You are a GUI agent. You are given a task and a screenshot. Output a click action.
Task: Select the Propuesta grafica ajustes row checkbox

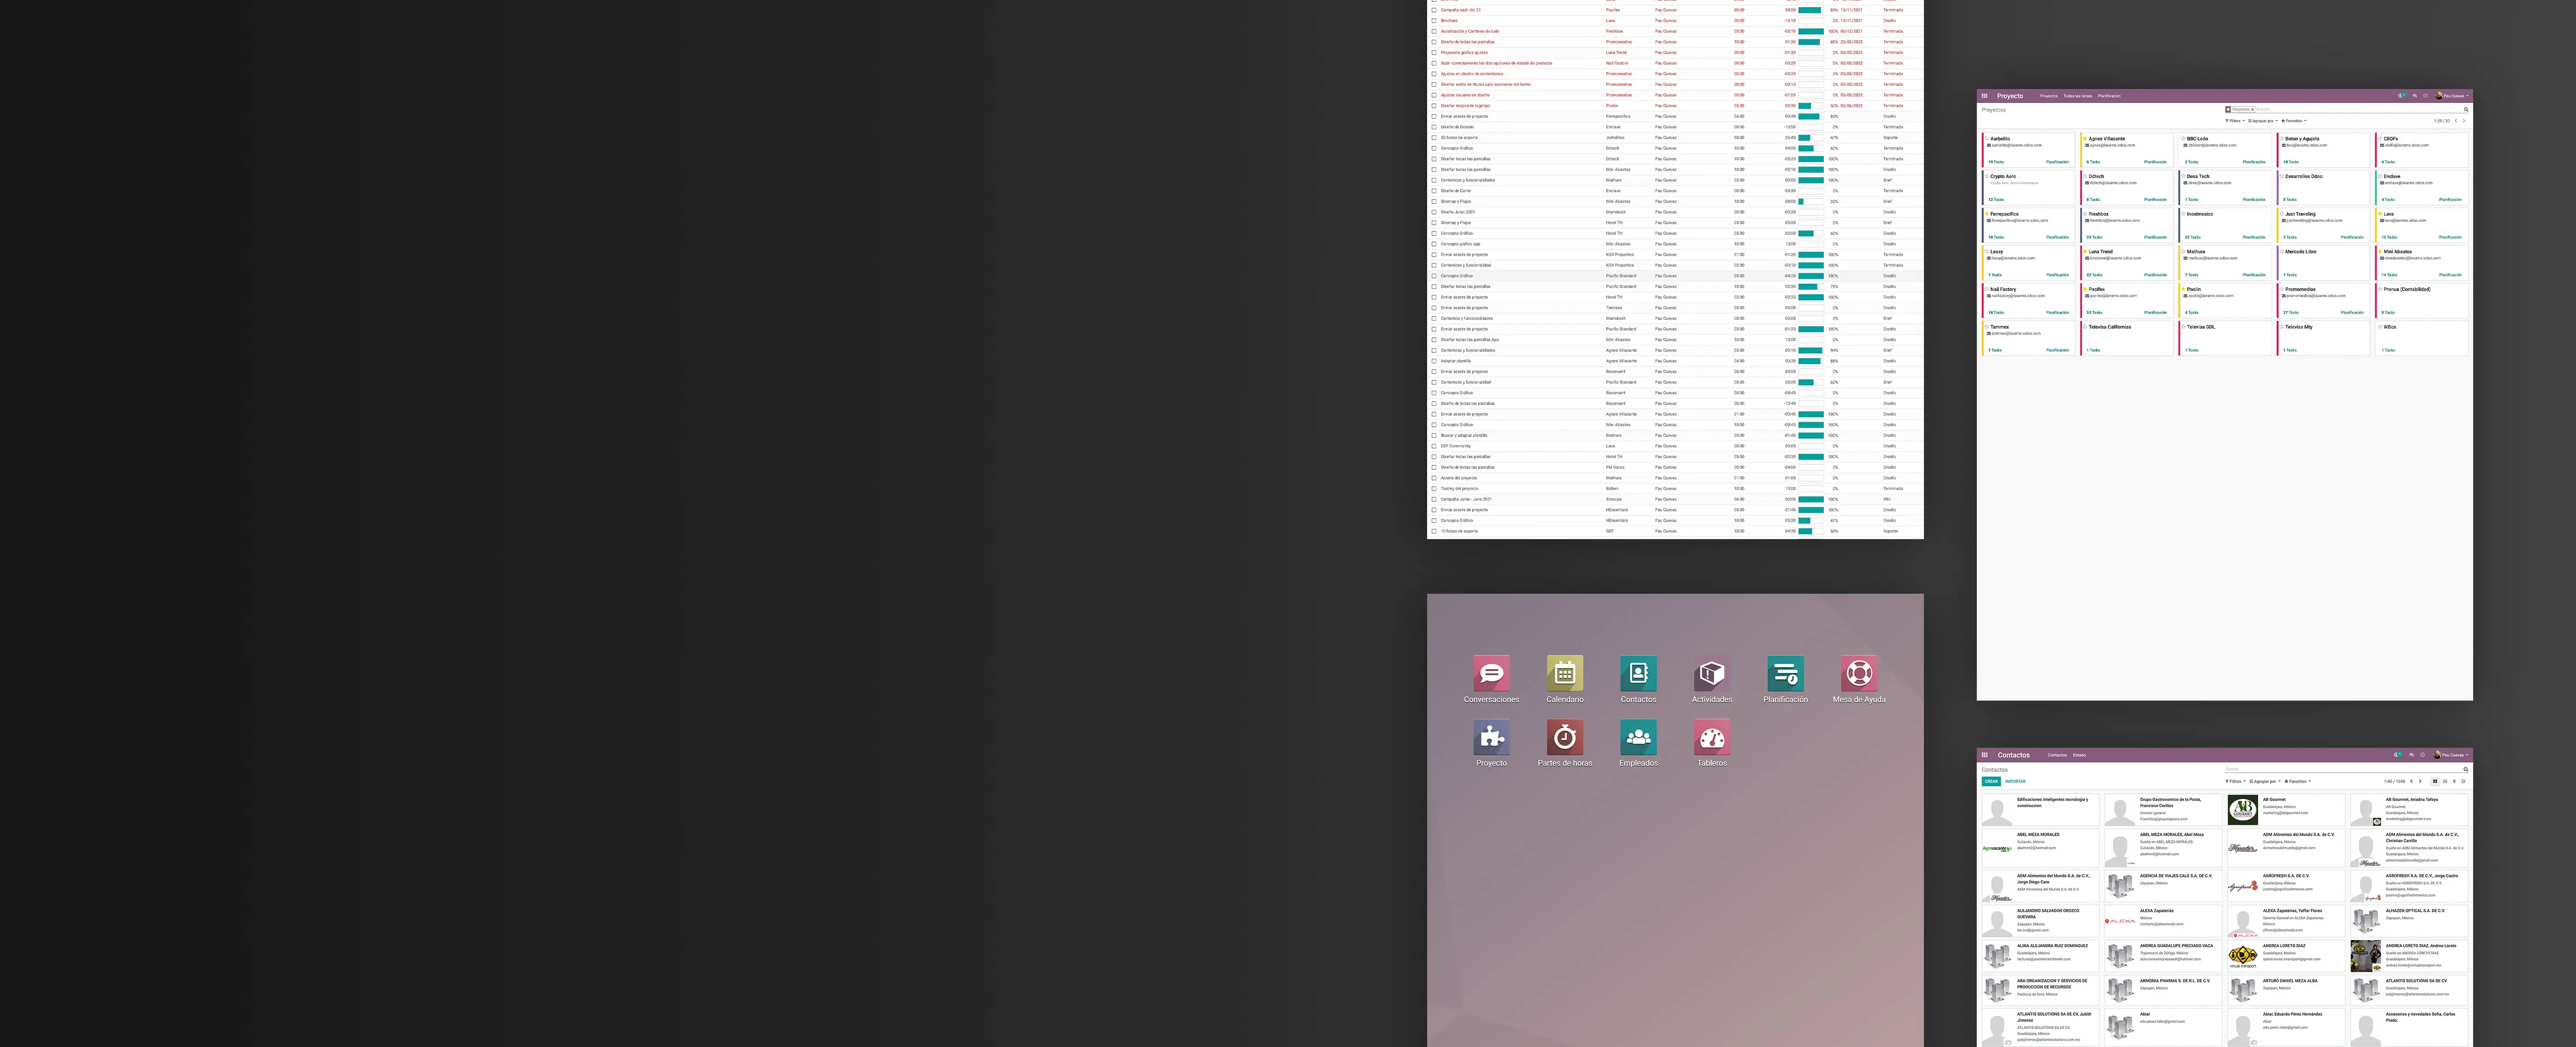pos(1434,53)
